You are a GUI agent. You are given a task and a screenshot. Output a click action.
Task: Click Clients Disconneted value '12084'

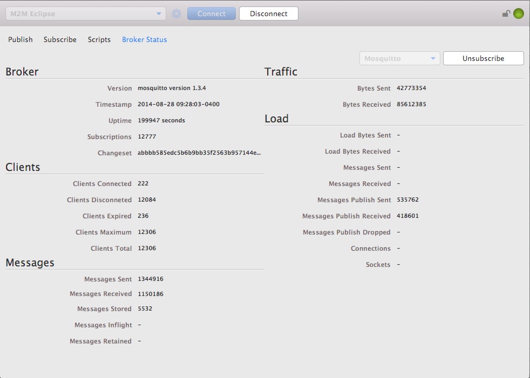[147, 200]
